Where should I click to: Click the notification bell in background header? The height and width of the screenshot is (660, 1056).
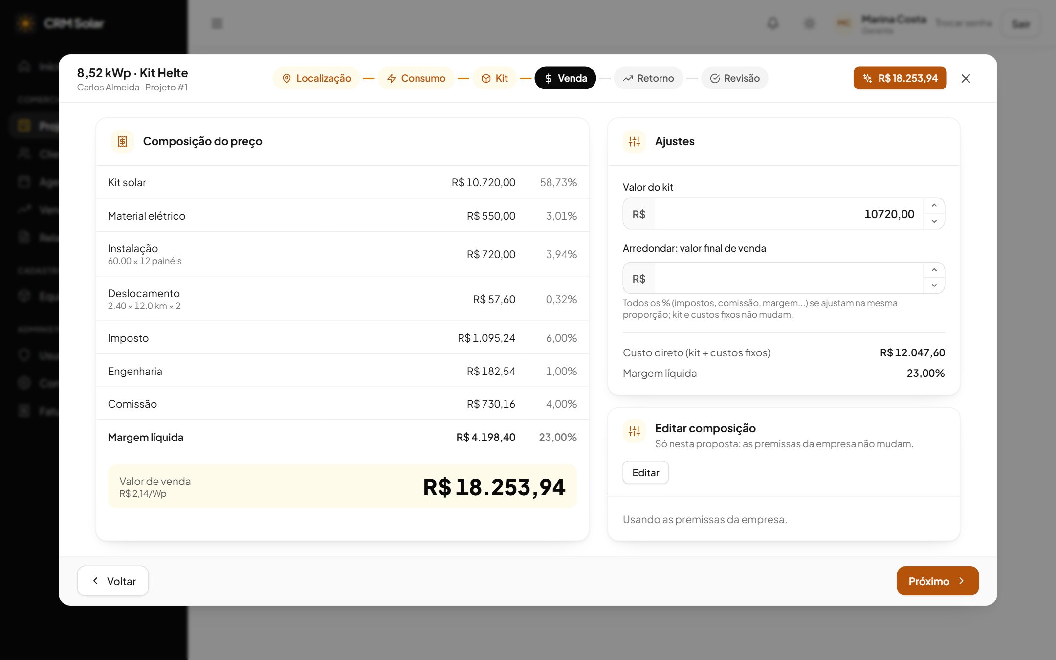(772, 23)
